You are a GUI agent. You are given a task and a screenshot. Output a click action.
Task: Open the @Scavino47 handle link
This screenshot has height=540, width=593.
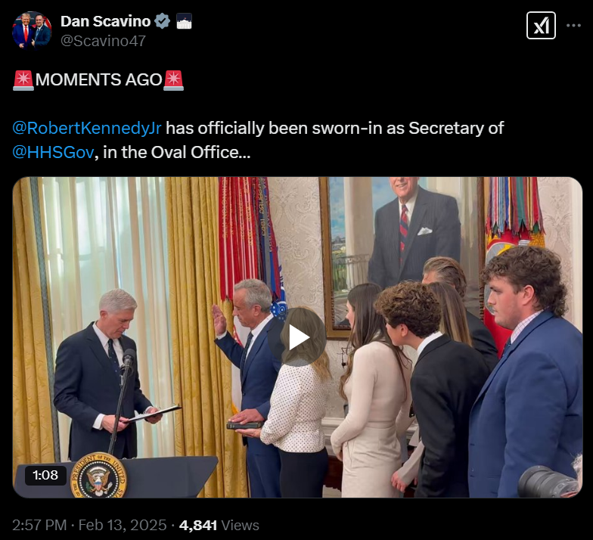103,41
